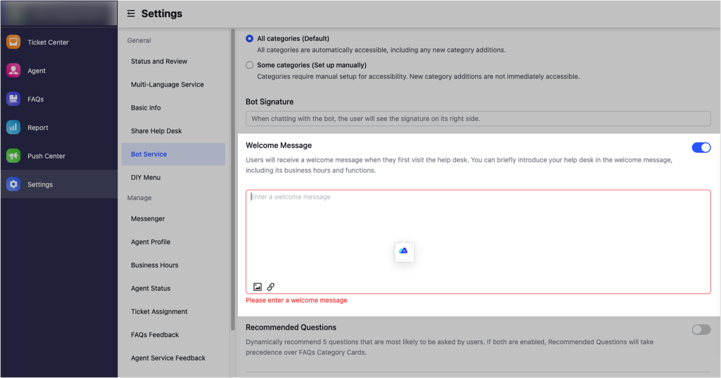Click the Bot Signature heading
This screenshot has height=378, width=721.
tap(269, 101)
